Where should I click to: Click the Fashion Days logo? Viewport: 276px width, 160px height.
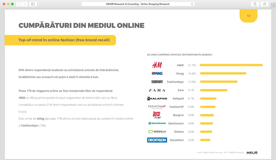pos(157,82)
